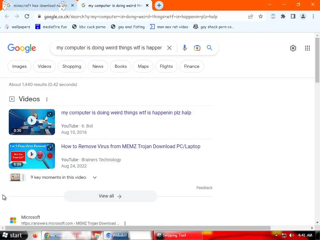The image size is (320, 240).
Task: Go forward to the next page
Action: [x=17, y=17]
